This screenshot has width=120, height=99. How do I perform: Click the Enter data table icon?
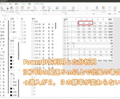tap(22, 8)
